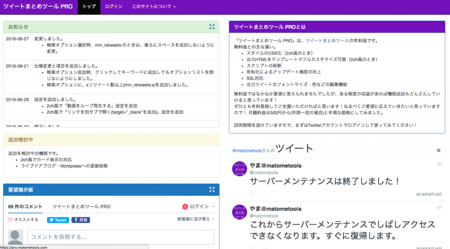Open the このサイトについて dropdown menu
Viewport: 450px width, 249px height.
[154, 7]
